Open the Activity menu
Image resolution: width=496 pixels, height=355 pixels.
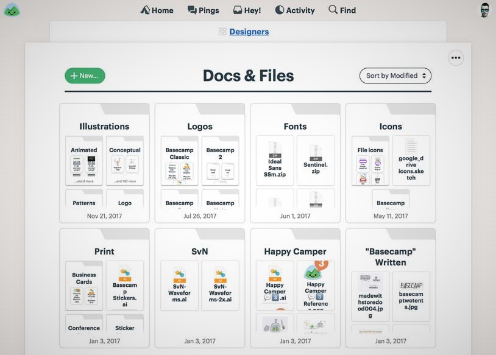point(295,10)
